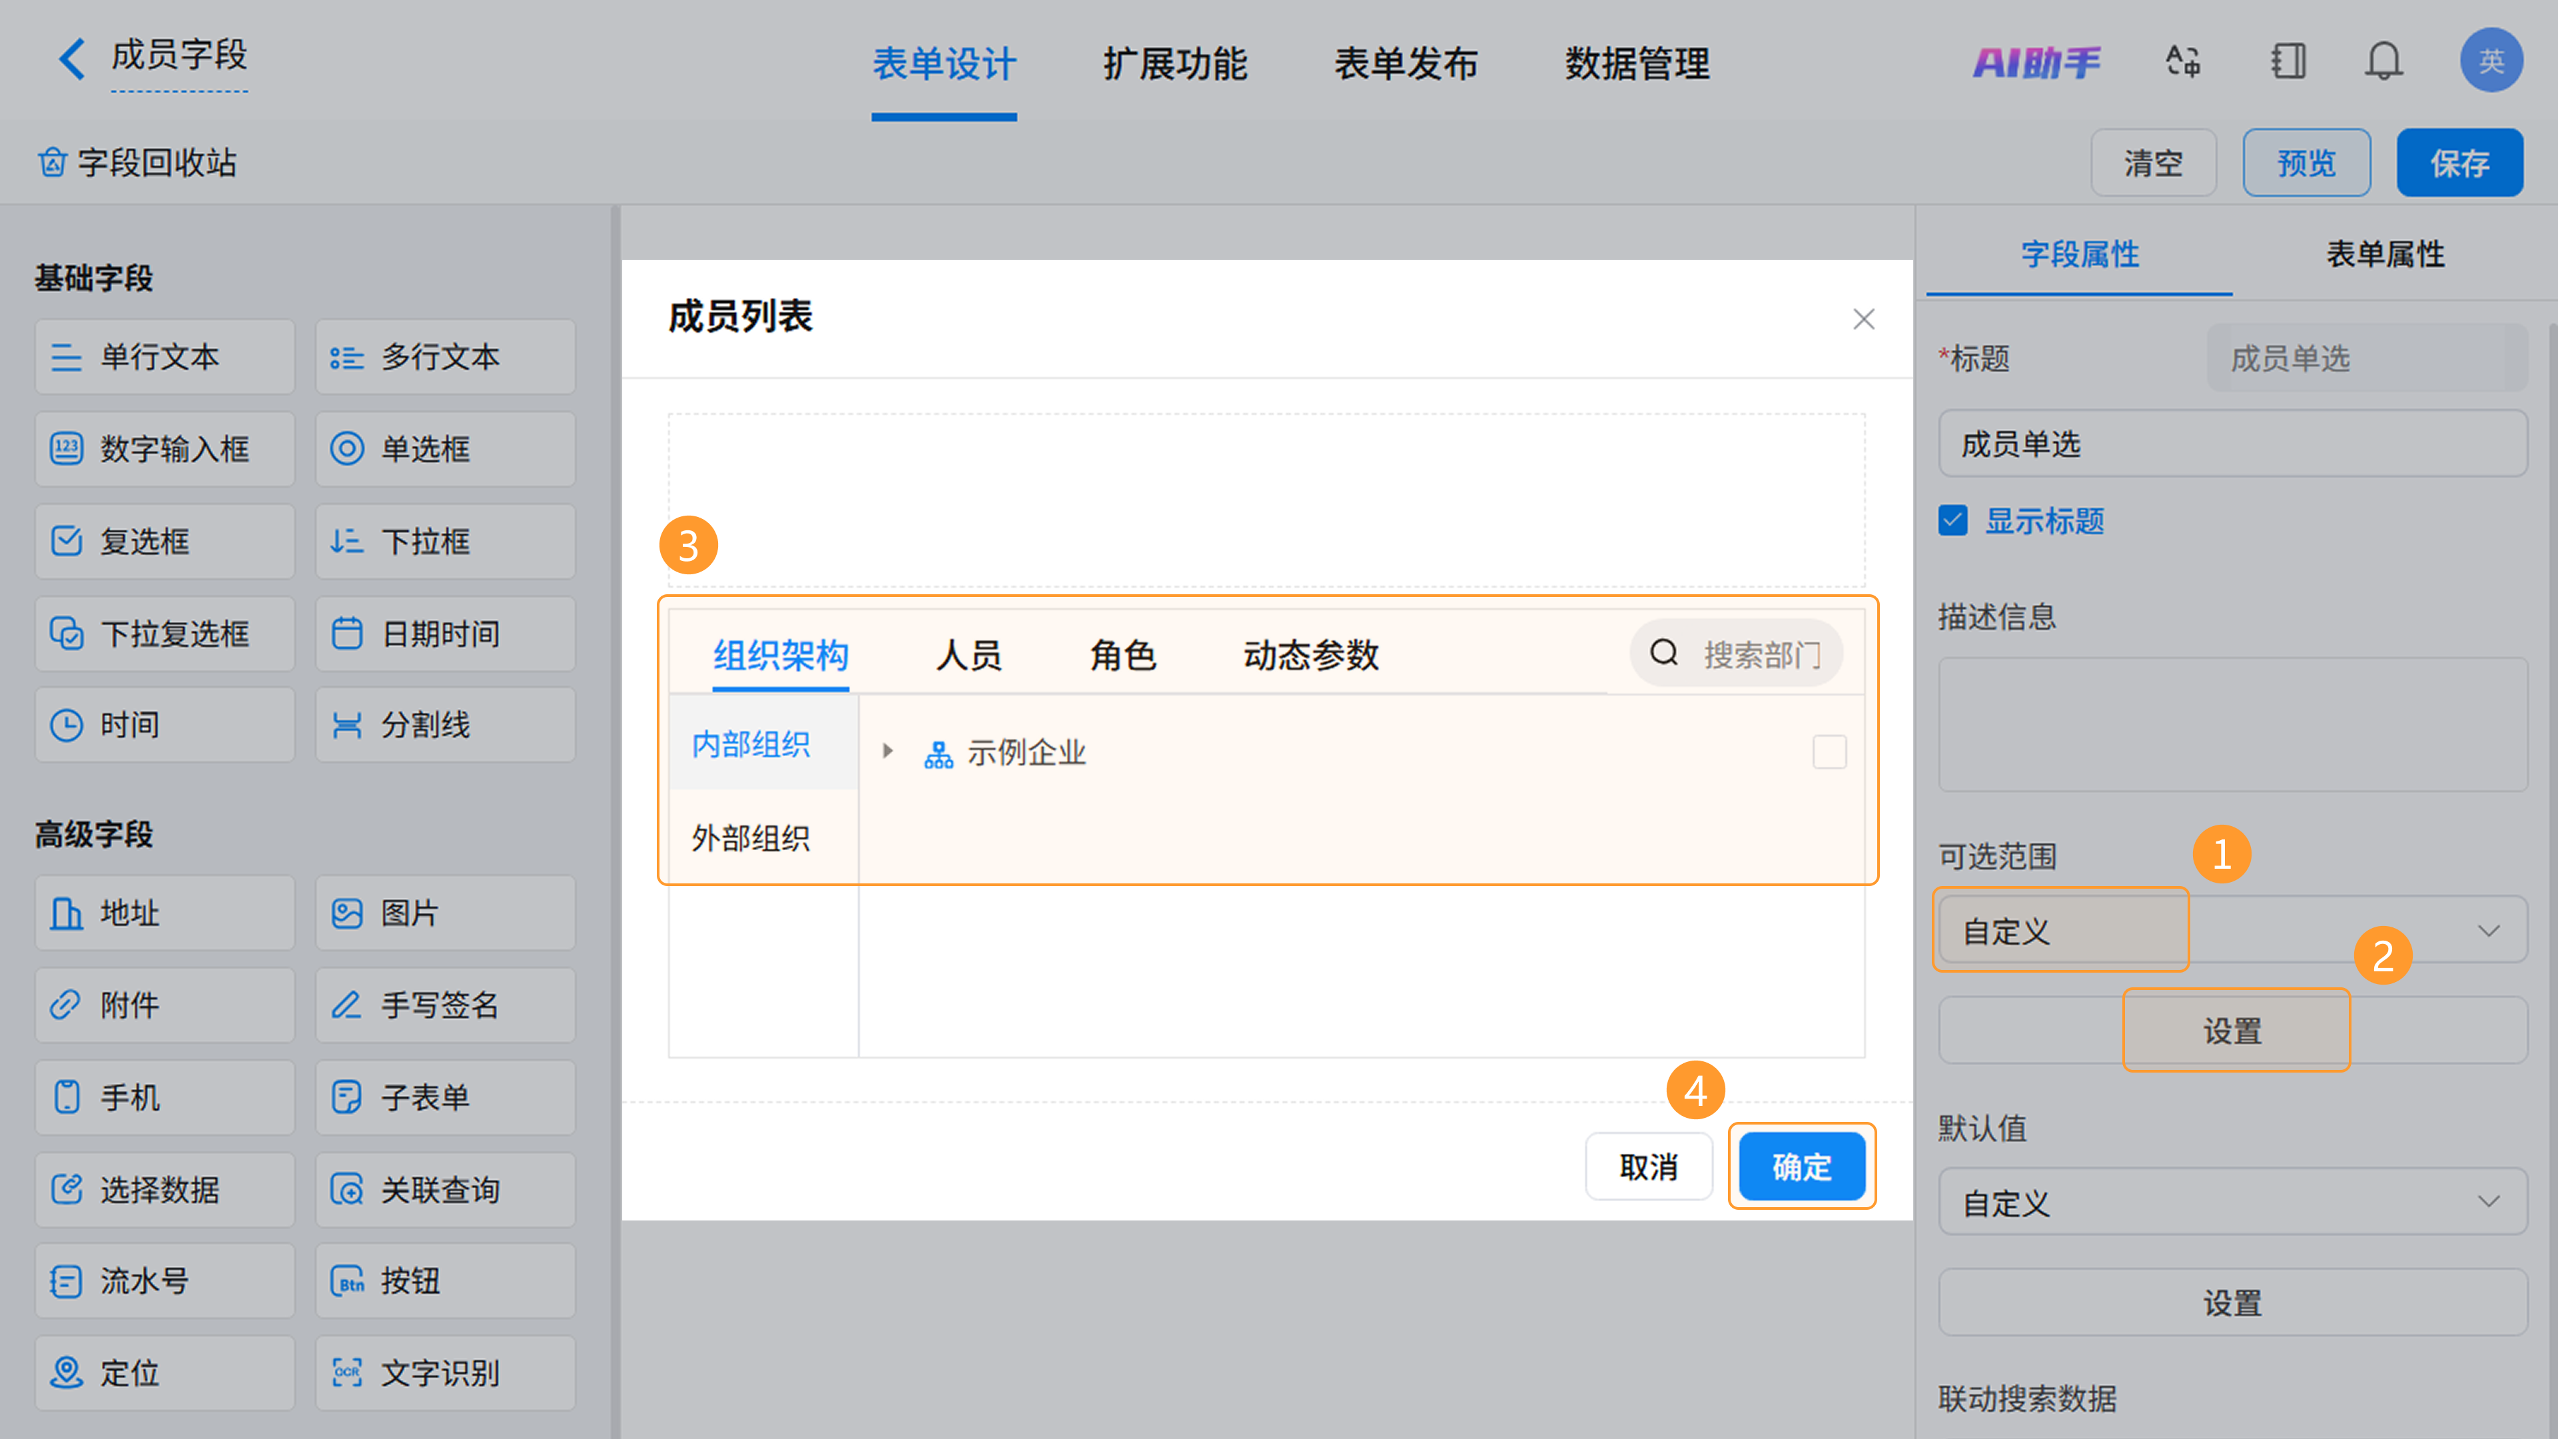Open the 默认值 dropdown
2558x1439 pixels.
[2232, 1202]
